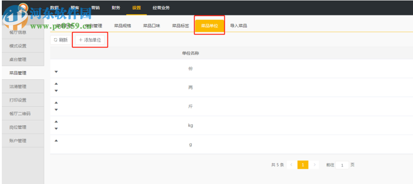Open 模式设置 in the sidebar
The width and height of the screenshot is (413, 184).
click(23, 46)
